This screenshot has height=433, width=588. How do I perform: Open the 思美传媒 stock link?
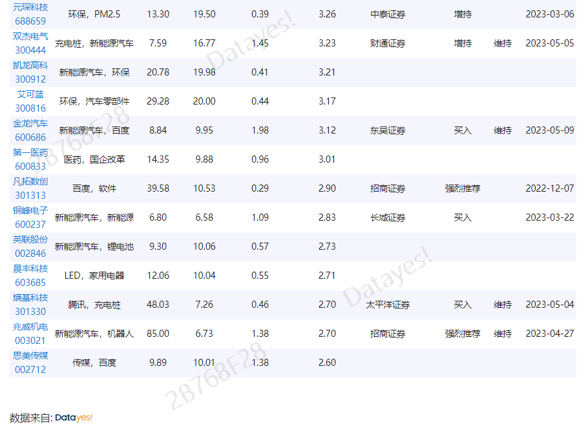[30, 356]
